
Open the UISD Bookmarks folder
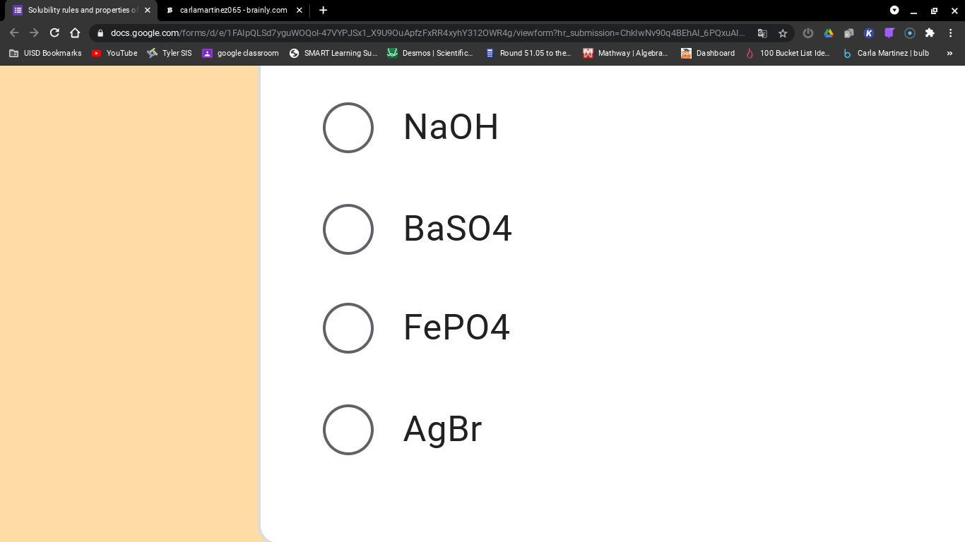click(45, 53)
